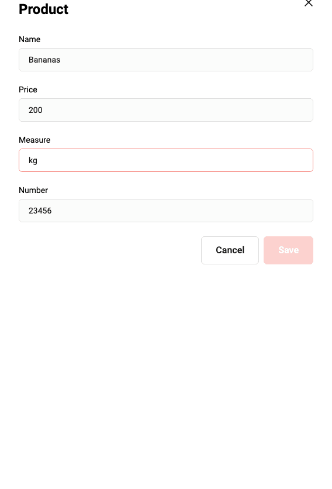
Task: Focus the Price input field
Action: [166, 110]
